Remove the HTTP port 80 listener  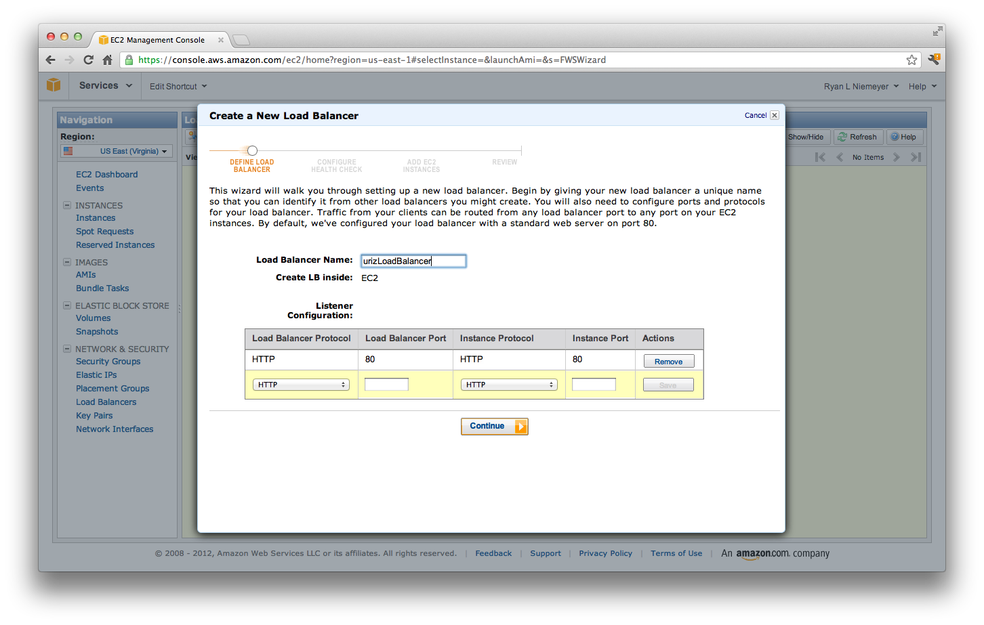pos(668,361)
